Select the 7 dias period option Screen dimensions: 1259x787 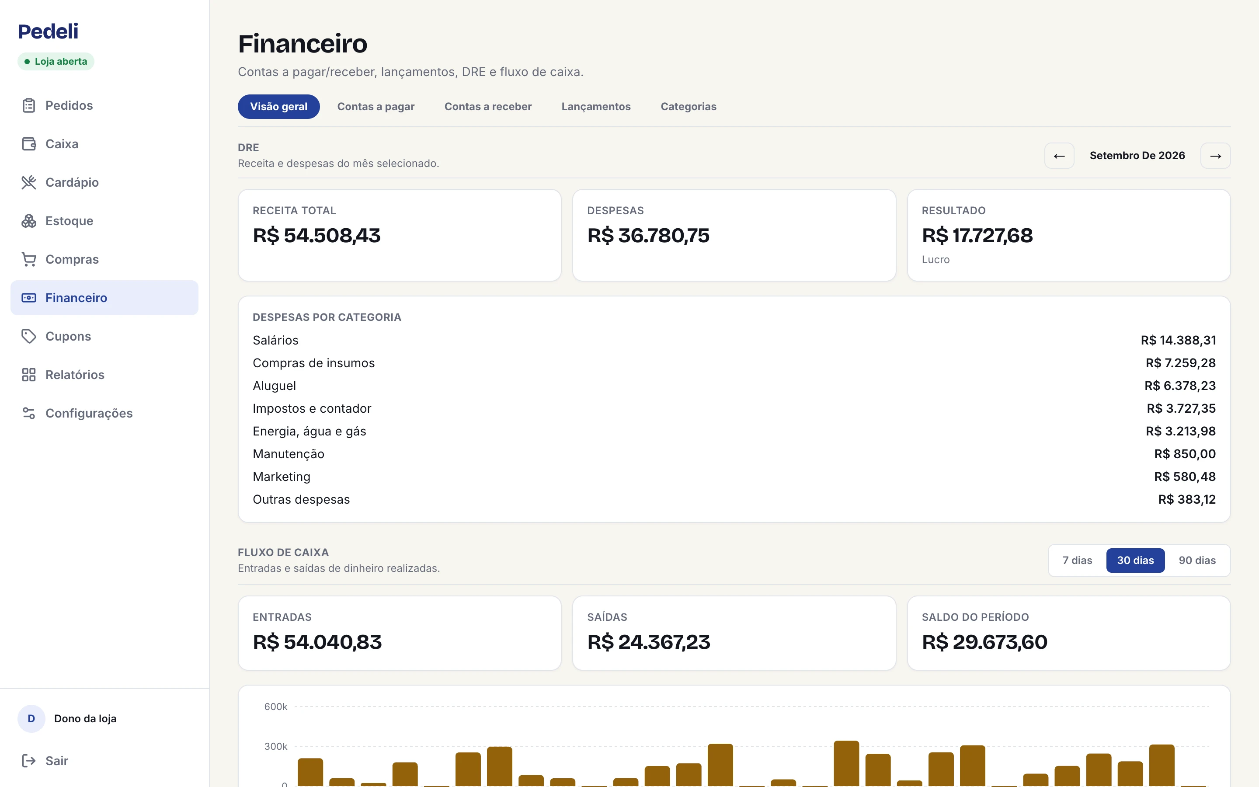click(1077, 561)
